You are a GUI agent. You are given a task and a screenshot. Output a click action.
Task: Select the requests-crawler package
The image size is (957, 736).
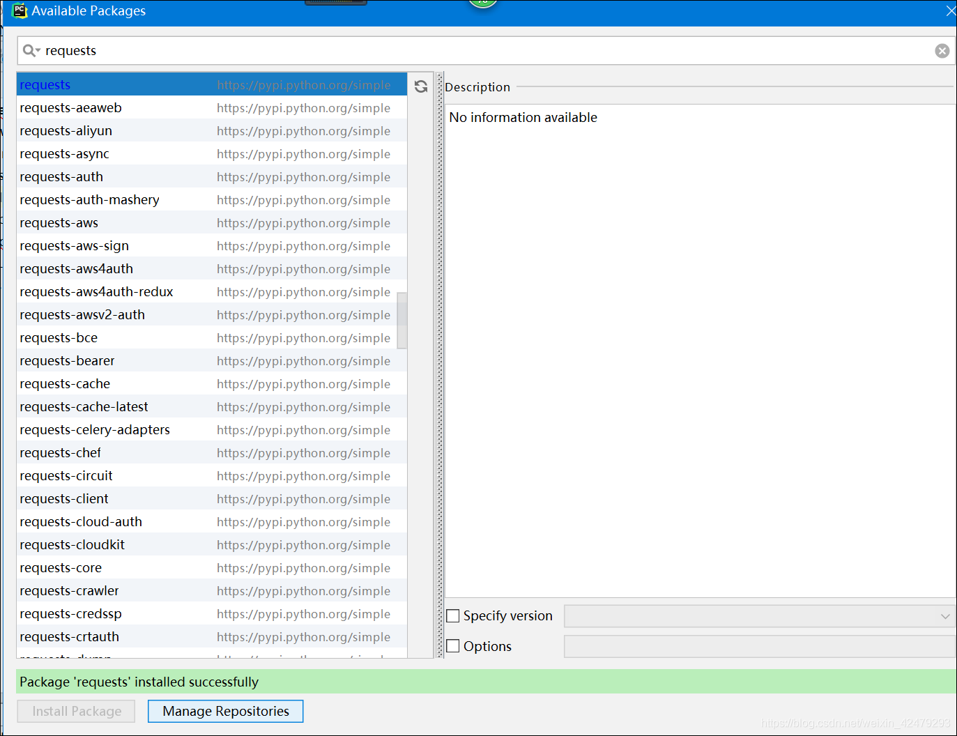point(212,591)
